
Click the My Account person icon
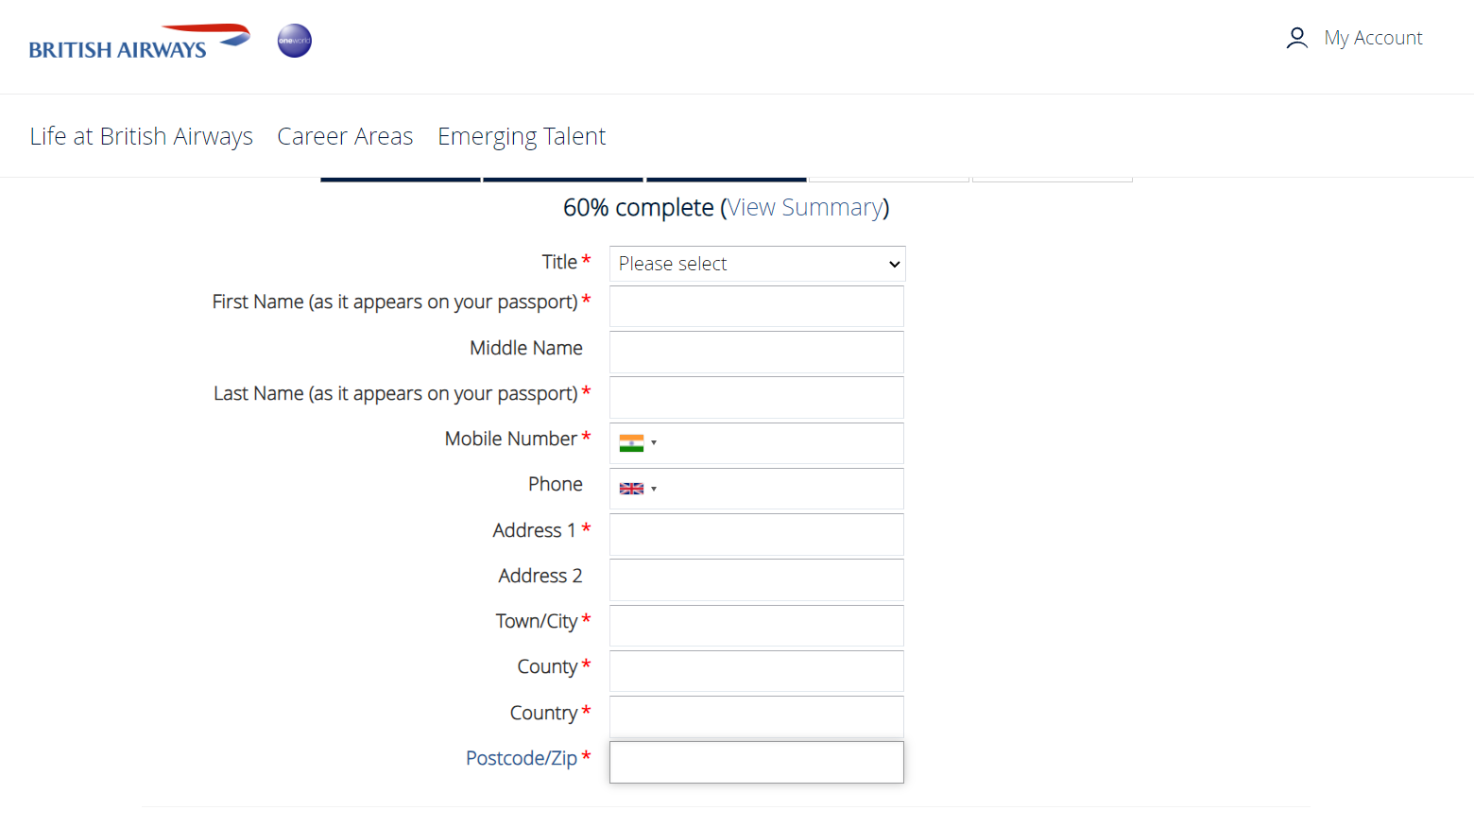click(x=1296, y=38)
